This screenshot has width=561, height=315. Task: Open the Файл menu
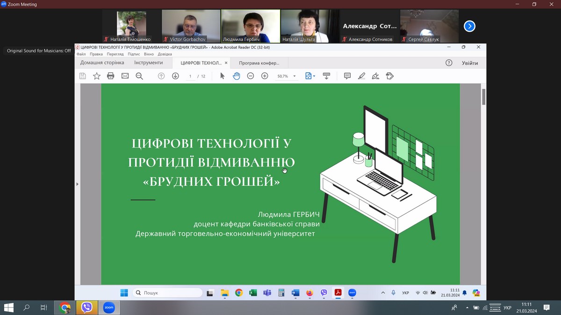coord(81,54)
